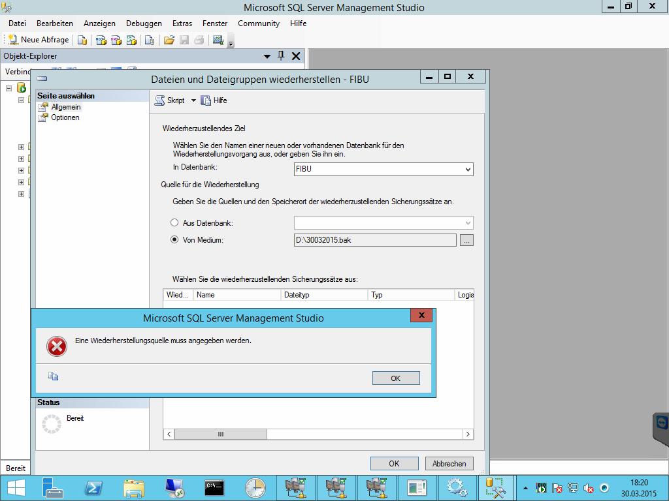Image resolution: width=669 pixels, height=501 pixels.
Task: Open the Bearbeiten menu
Action: [x=55, y=23]
